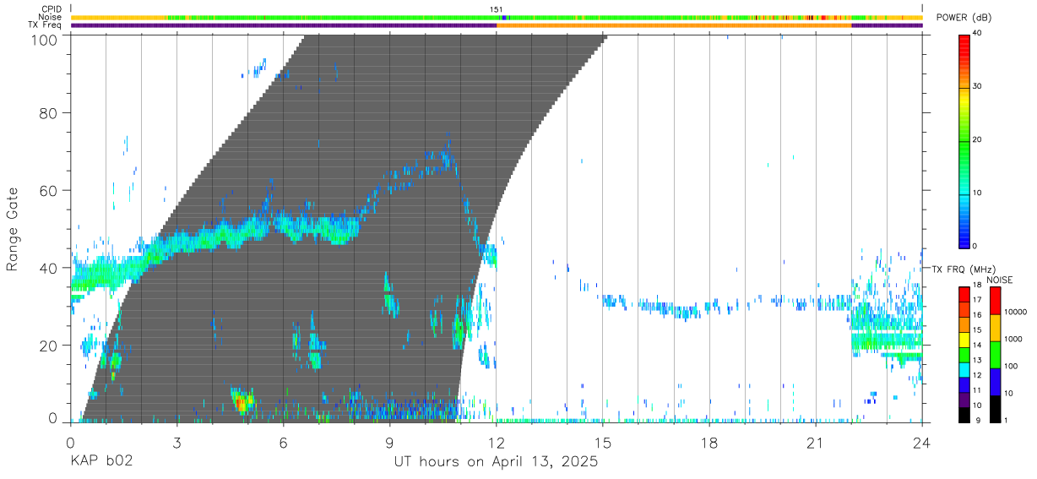Image resolution: width=1037 pixels, height=479 pixels.
Task: Click the 20 tick on POWER scale
Action: (977, 139)
